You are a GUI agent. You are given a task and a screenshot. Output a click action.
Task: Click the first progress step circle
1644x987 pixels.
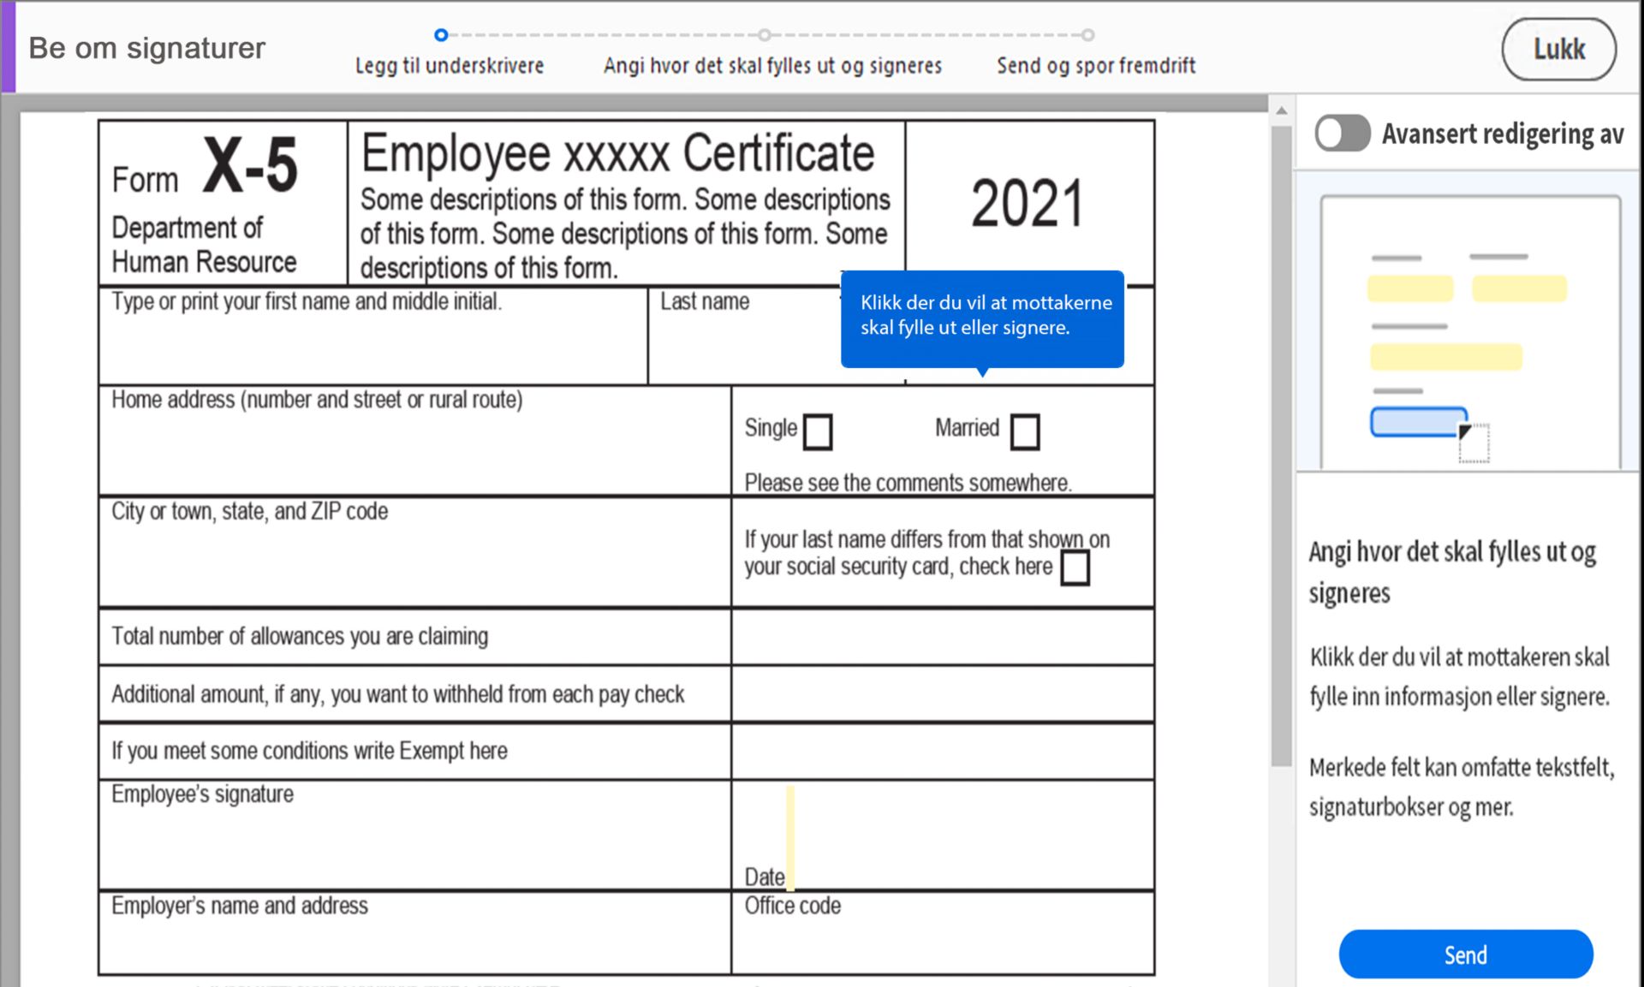pyautogui.click(x=441, y=35)
